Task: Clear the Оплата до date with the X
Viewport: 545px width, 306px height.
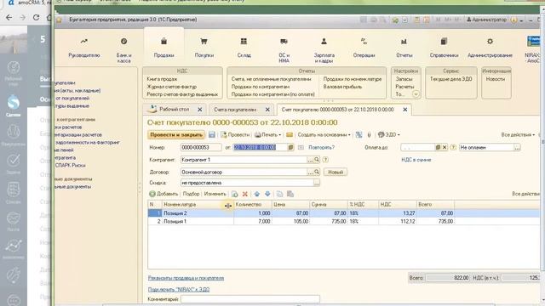Action: (445, 147)
